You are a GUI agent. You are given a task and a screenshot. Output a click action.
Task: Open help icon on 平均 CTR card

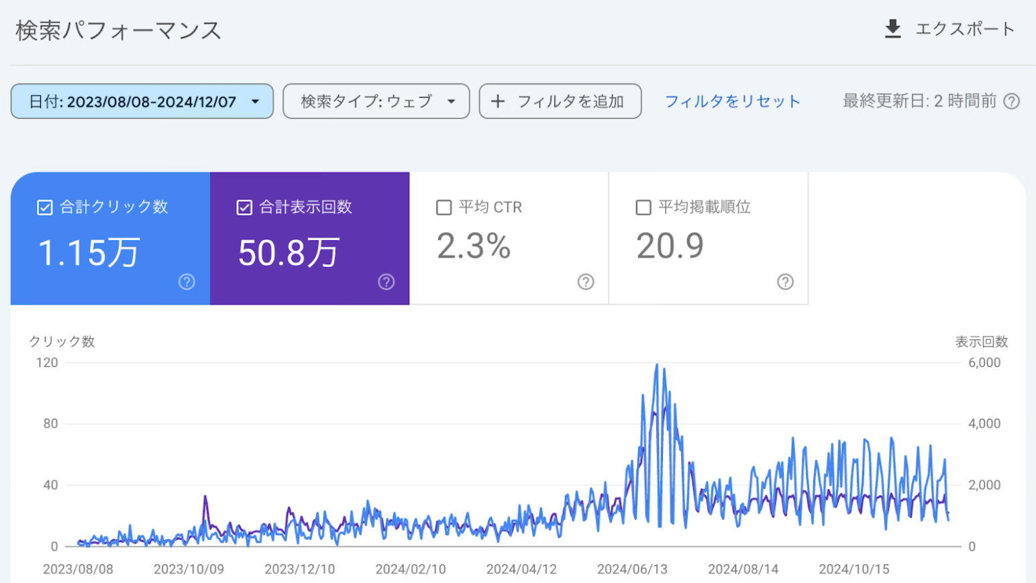tap(586, 282)
